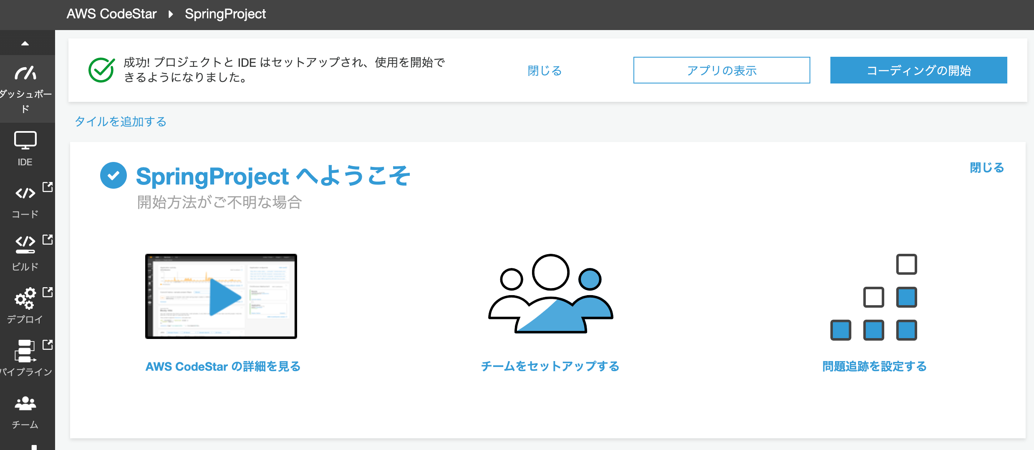Open the パイプライン icon in sidebar
1034x450 pixels.
click(x=25, y=351)
